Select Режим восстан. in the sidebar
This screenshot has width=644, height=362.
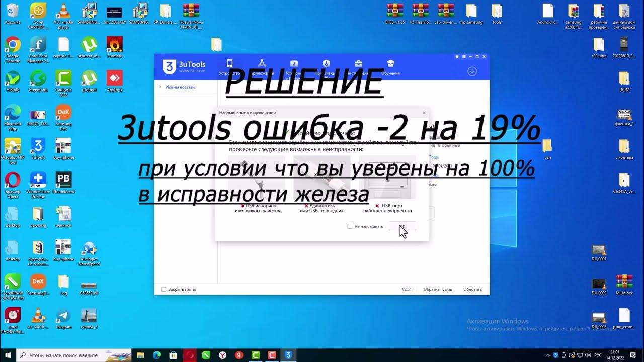180,87
